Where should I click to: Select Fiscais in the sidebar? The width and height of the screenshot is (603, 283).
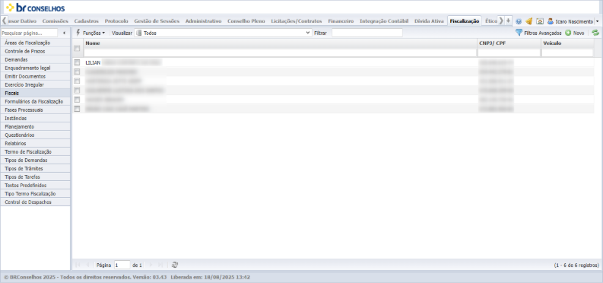[36, 93]
